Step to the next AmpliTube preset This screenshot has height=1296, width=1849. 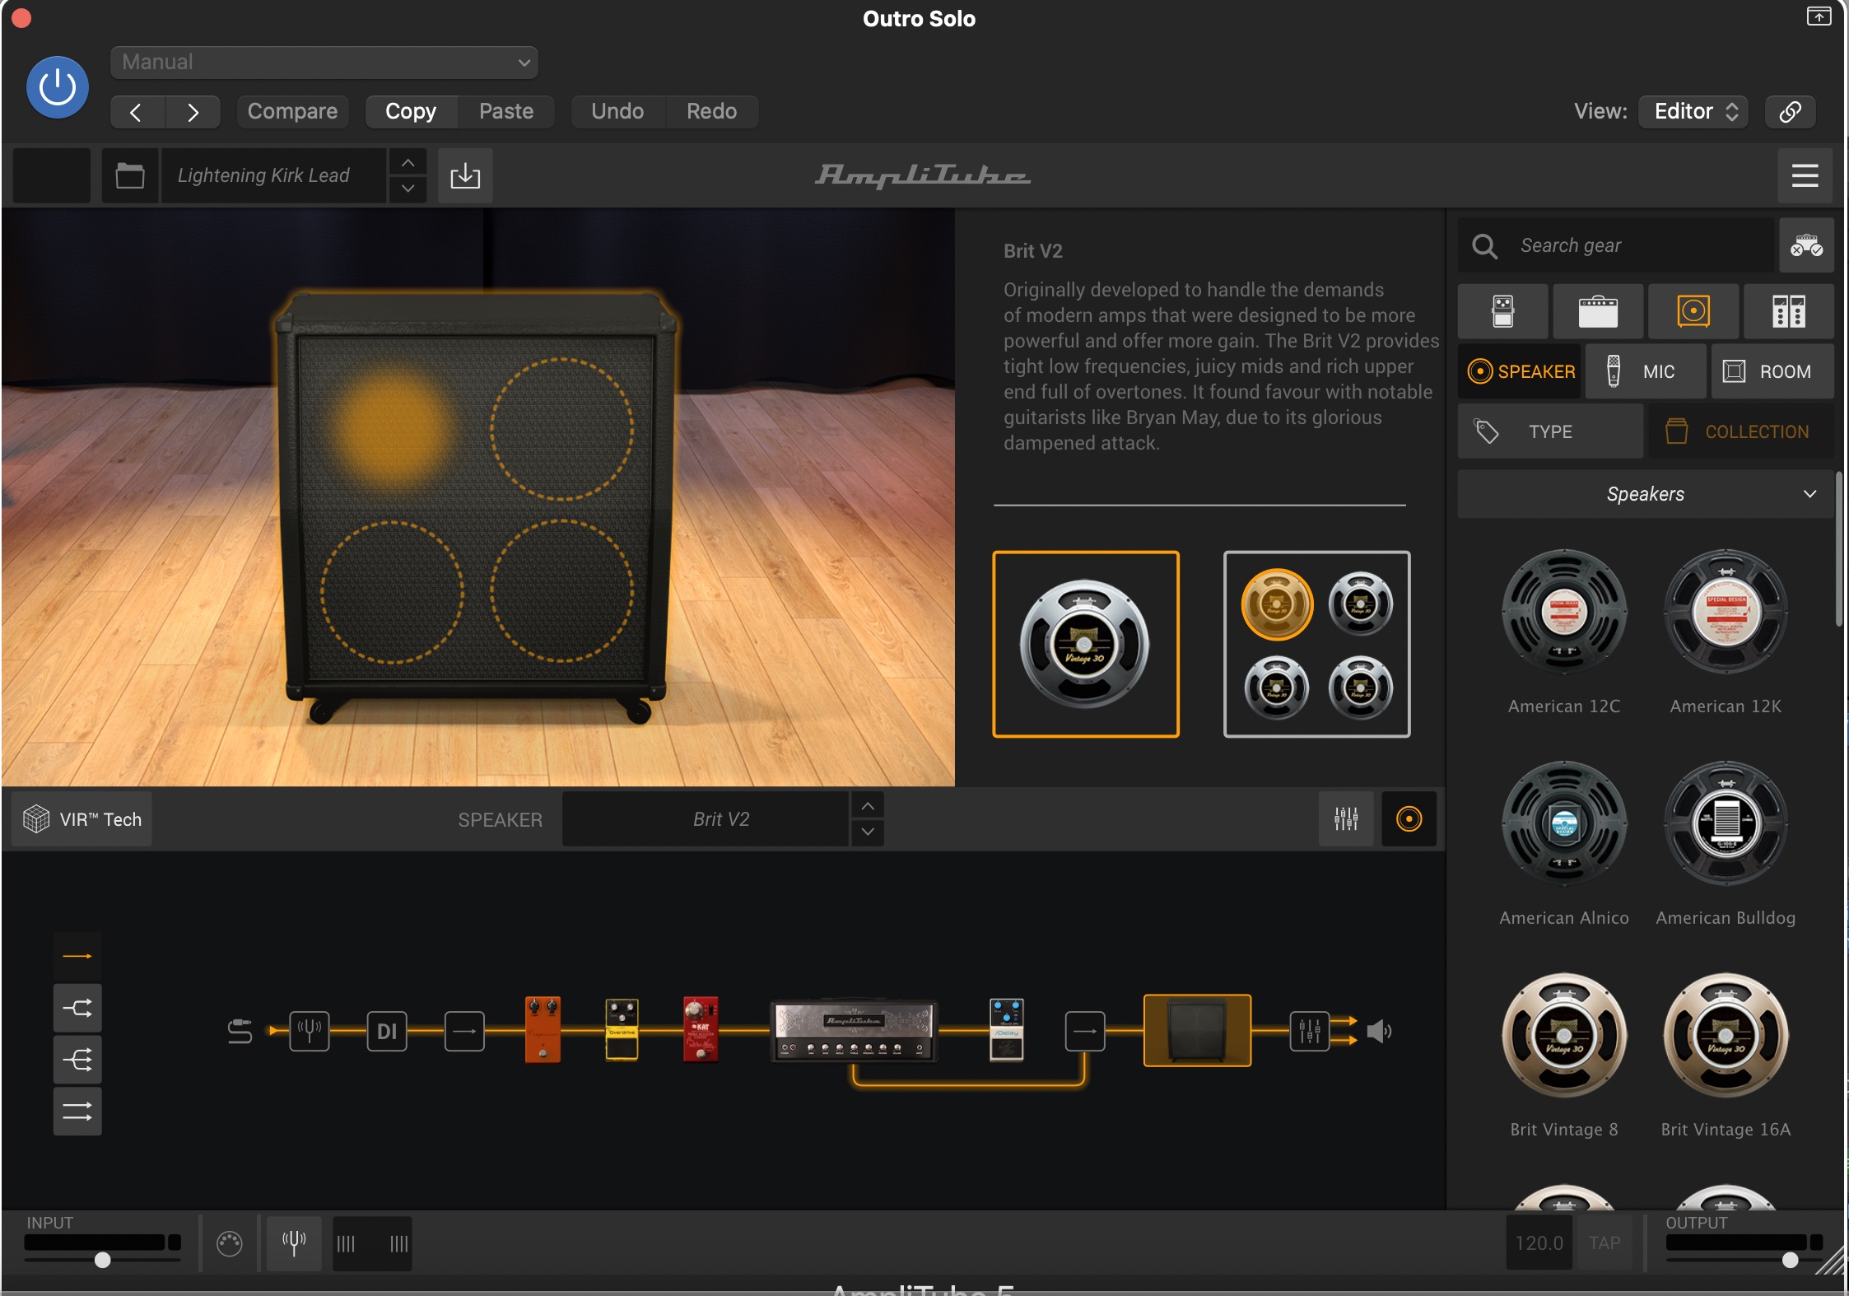click(408, 189)
